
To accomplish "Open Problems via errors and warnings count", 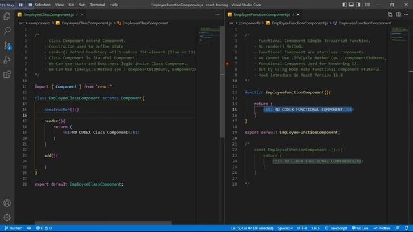I will pyautogui.click(x=44, y=228).
